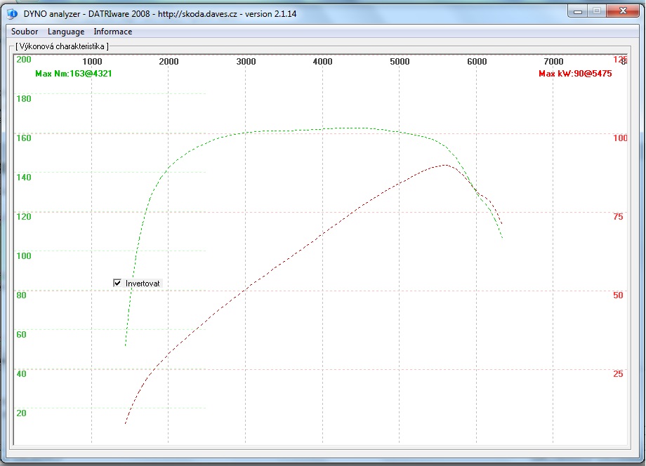Click the Invertovat checkbox label
Viewport: 646px width, 466px height.
[143, 284]
